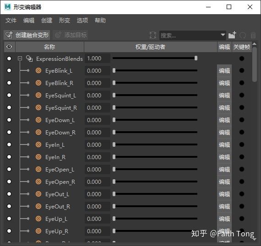The image size is (261, 246).
Task: Click the trash delete icon in toolbar
Action: 253,35
